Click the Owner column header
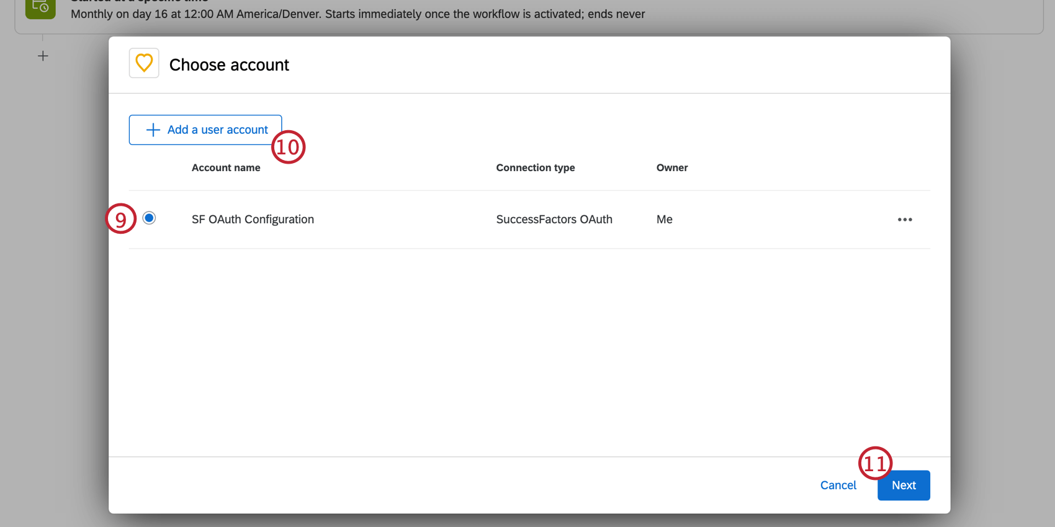Image resolution: width=1055 pixels, height=527 pixels. pyautogui.click(x=672, y=168)
